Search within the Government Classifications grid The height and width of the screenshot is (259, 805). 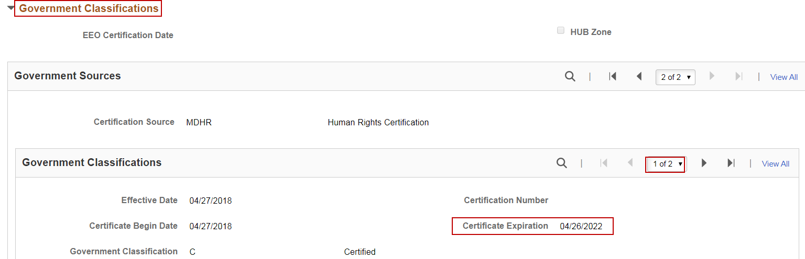pos(561,163)
